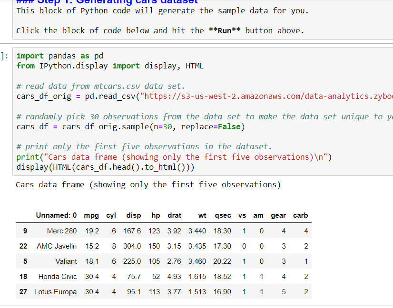Click the hp value 105
393x308 pixels.
coord(154,261)
